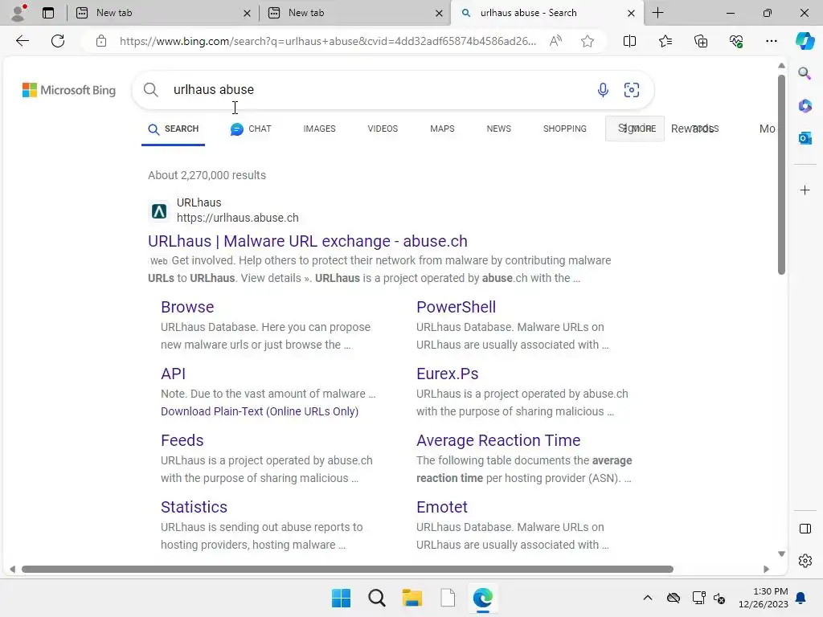823x617 pixels.
Task: Click the horizontal scrollbar thumb
Action: 347,570
